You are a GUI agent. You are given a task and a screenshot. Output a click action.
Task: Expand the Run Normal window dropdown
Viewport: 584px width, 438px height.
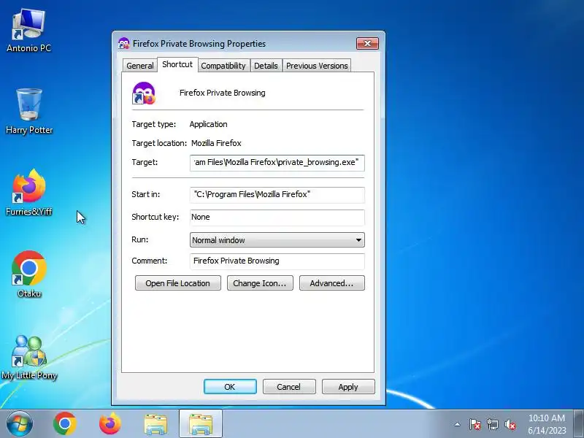[x=277, y=240]
